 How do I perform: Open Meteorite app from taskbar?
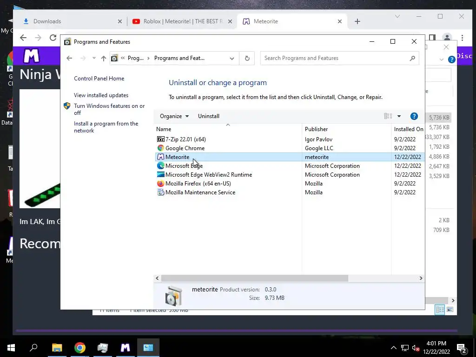pyautogui.click(x=126, y=348)
